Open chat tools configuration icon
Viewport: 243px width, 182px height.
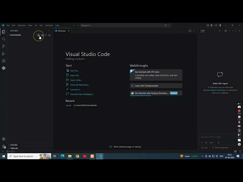[218, 143]
